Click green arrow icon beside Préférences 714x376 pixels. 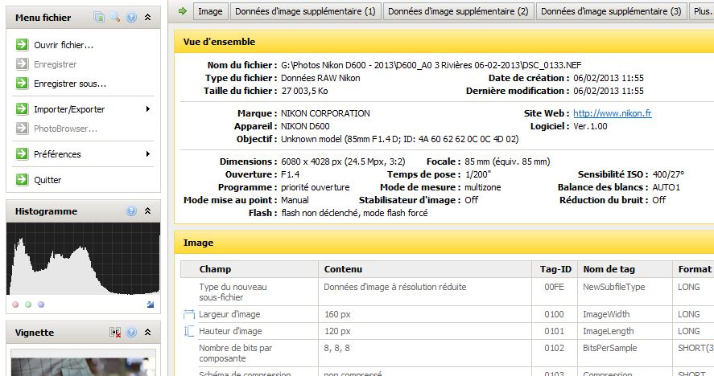[x=22, y=153]
